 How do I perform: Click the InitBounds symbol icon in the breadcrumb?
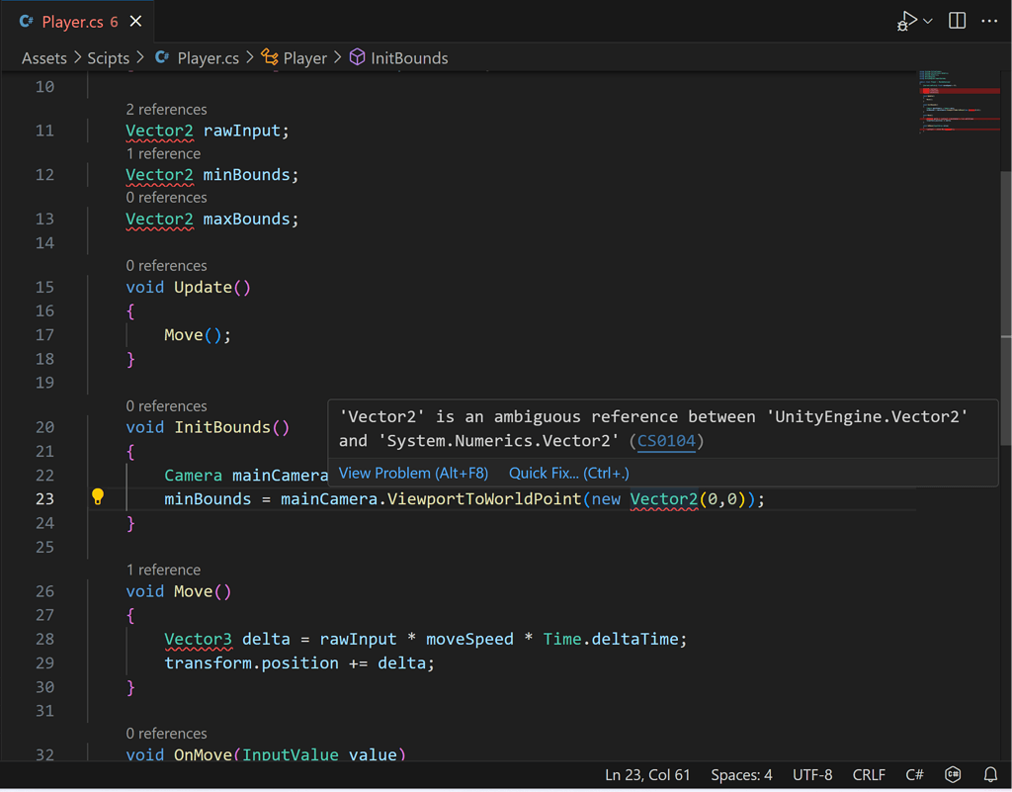(x=358, y=57)
